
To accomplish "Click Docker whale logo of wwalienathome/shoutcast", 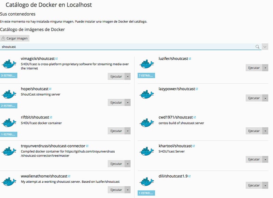I will 9,182.
